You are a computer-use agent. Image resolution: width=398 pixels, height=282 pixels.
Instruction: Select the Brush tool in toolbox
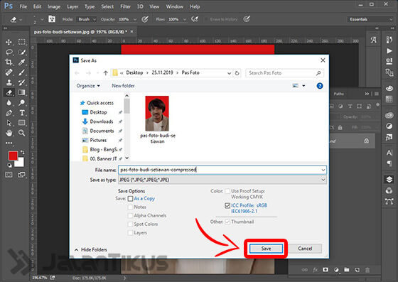click(22, 72)
